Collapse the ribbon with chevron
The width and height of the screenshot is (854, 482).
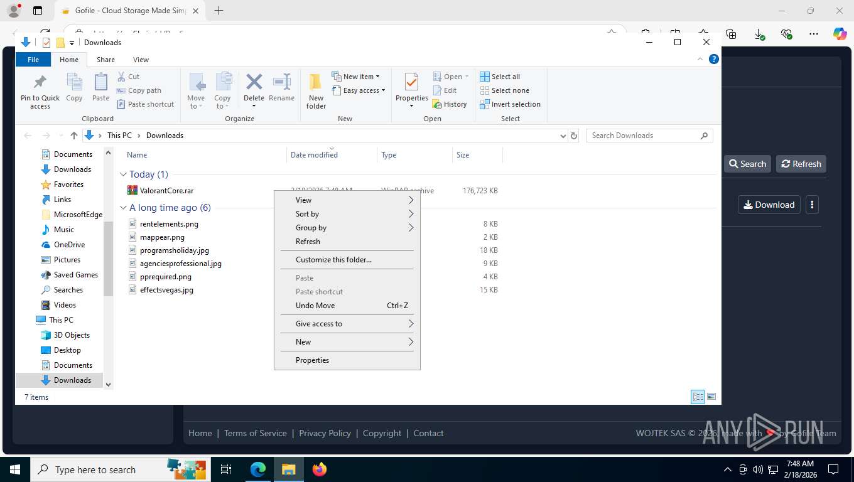[700, 60]
